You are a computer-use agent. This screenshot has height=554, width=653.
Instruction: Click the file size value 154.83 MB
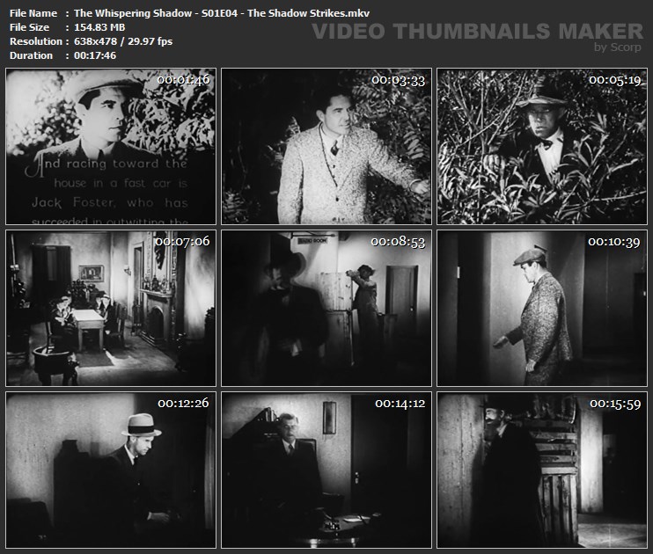pyautogui.click(x=99, y=27)
